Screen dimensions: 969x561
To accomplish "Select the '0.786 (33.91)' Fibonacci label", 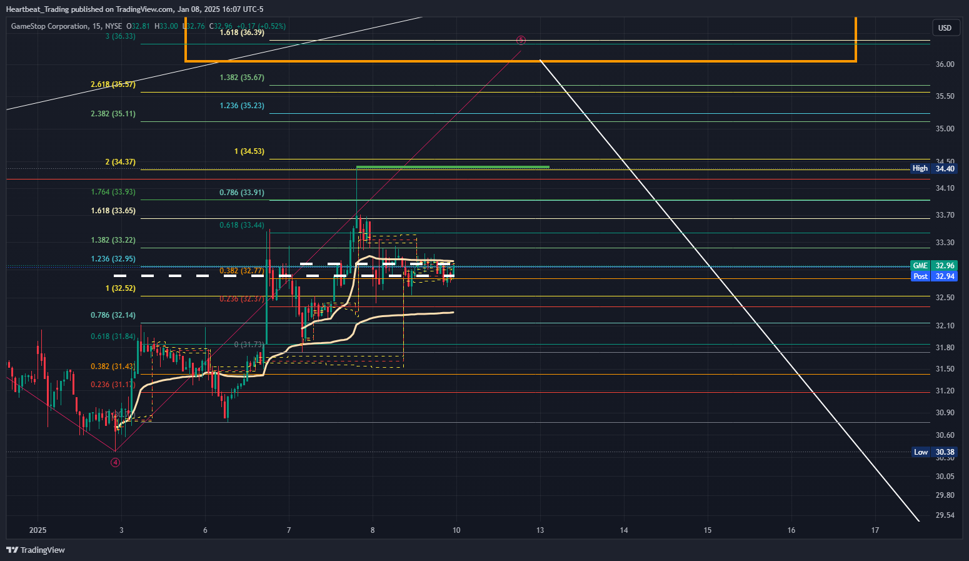I will click(242, 193).
